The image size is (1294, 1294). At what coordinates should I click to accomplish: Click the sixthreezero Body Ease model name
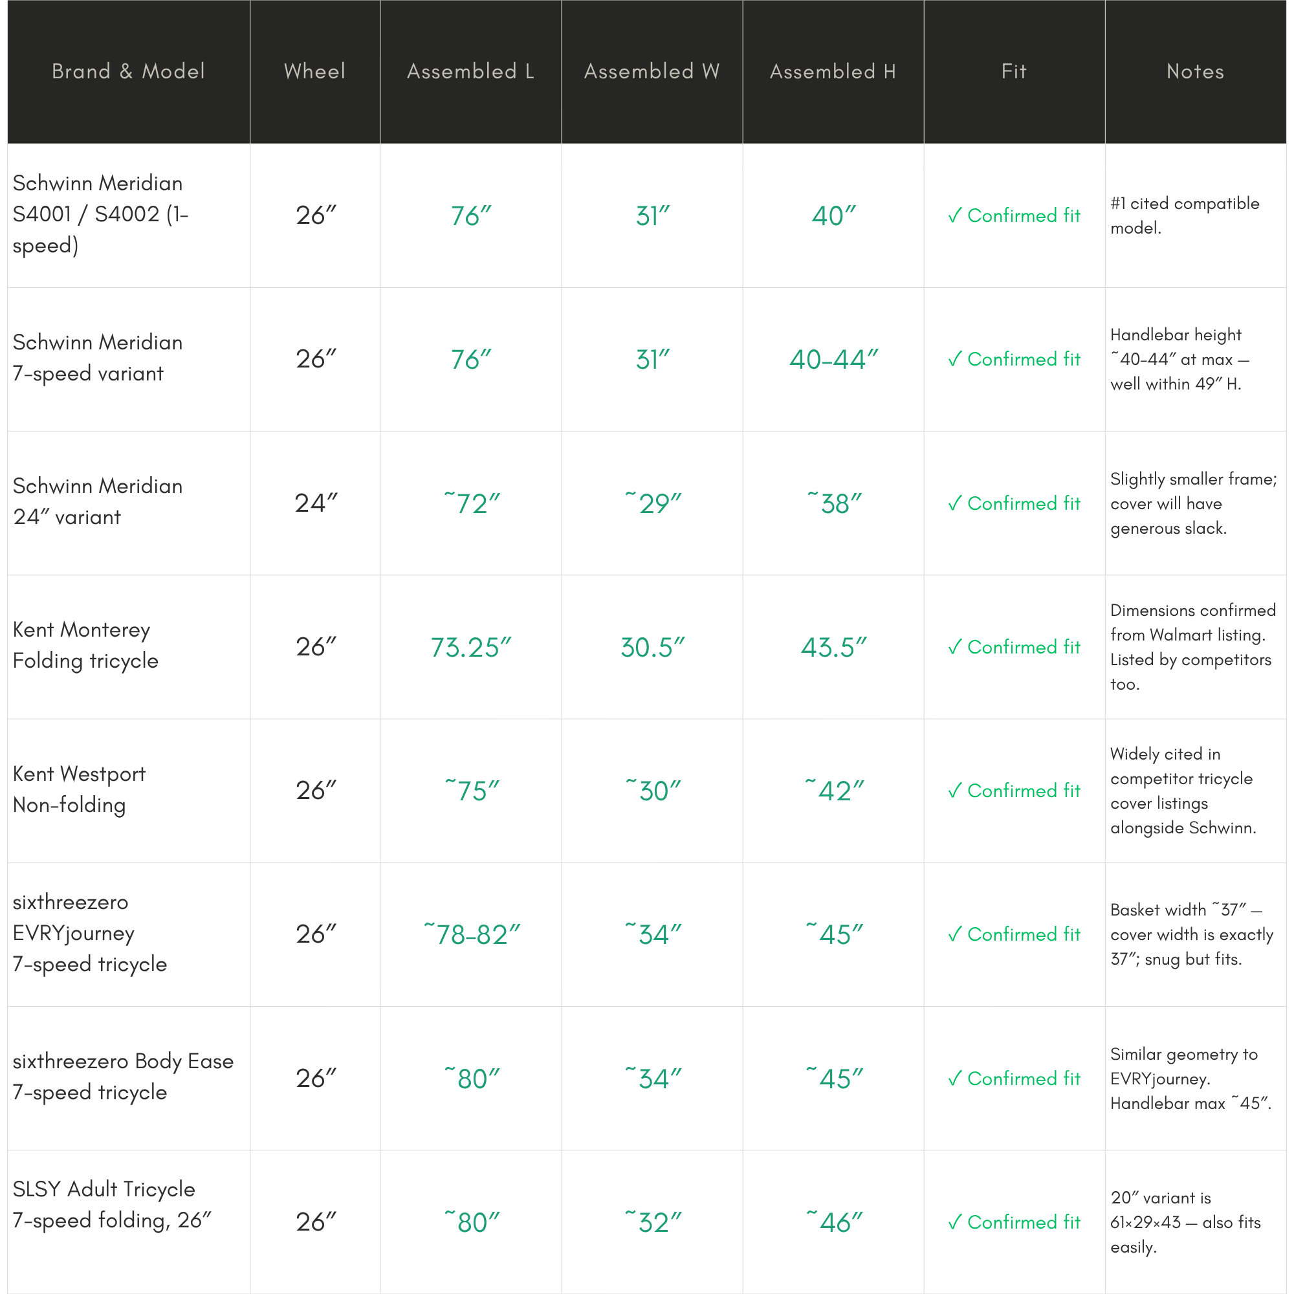(123, 1077)
